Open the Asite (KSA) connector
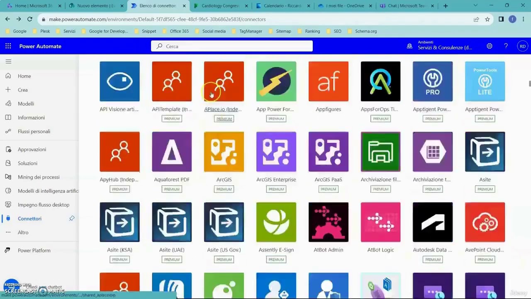Viewport: 531px width, 299px height. click(x=119, y=222)
